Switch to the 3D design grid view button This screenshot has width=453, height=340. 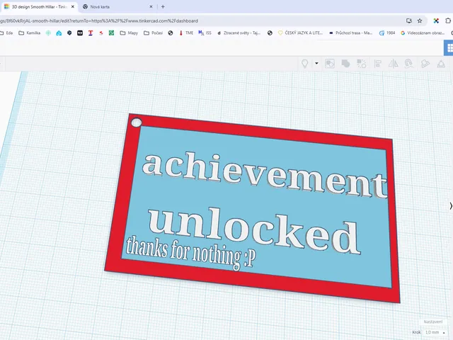449,48
